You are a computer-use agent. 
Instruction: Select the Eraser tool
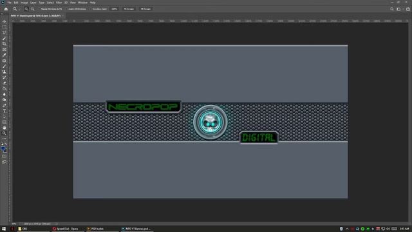(x=5, y=83)
